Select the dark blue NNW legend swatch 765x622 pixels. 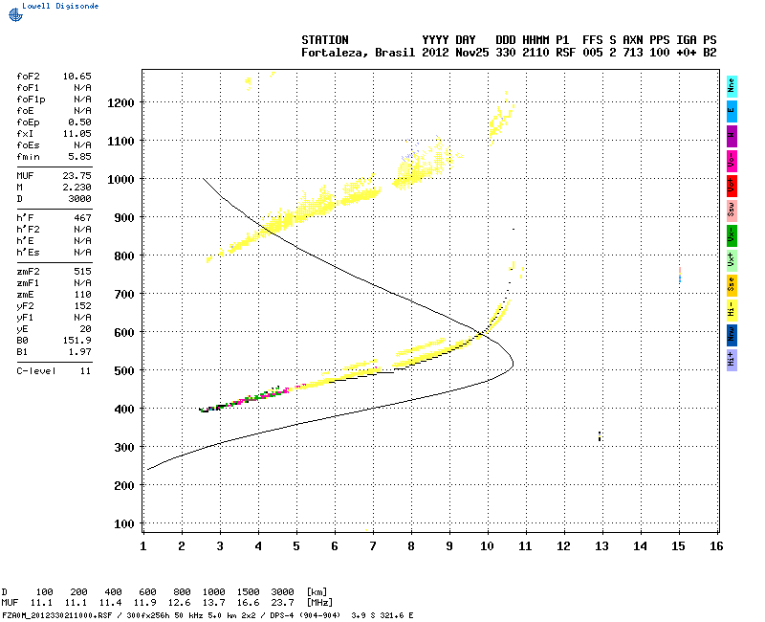coord(732,335)
